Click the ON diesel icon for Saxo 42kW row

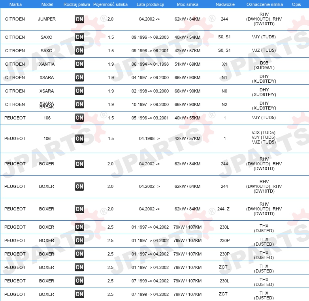tap(79, 50)
